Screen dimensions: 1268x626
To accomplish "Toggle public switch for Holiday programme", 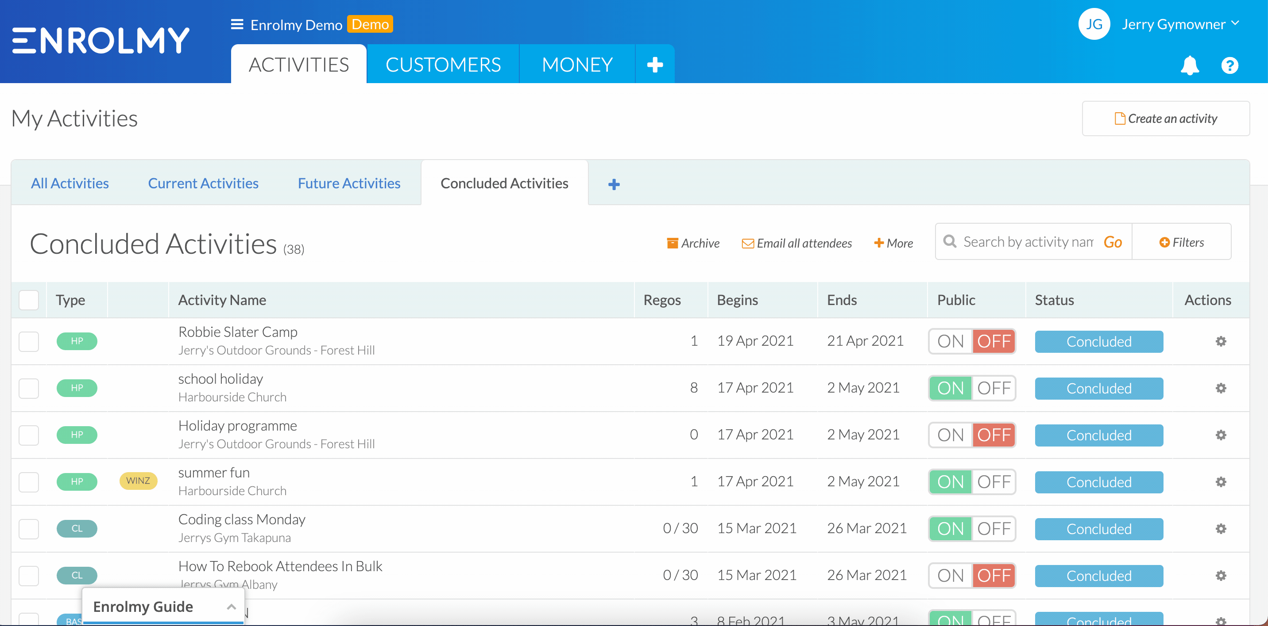I will click(972, 435).
